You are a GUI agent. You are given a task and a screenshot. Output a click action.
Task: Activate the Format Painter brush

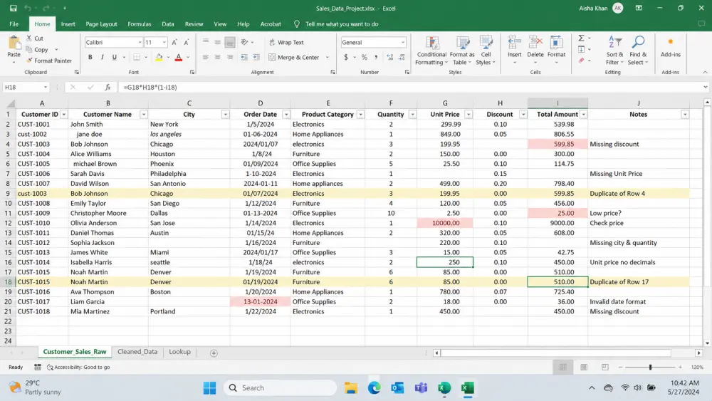29,61
